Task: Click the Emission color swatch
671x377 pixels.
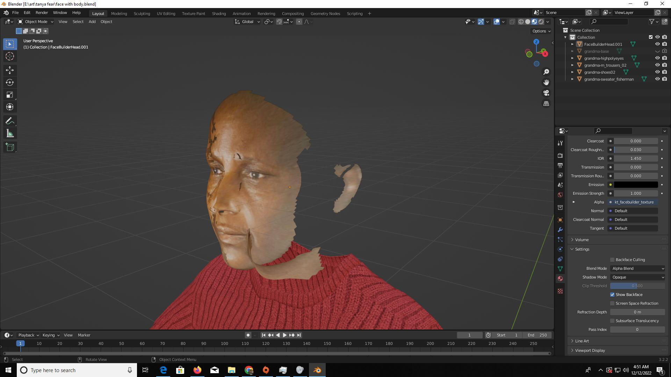Action: [x=636, y=185]
